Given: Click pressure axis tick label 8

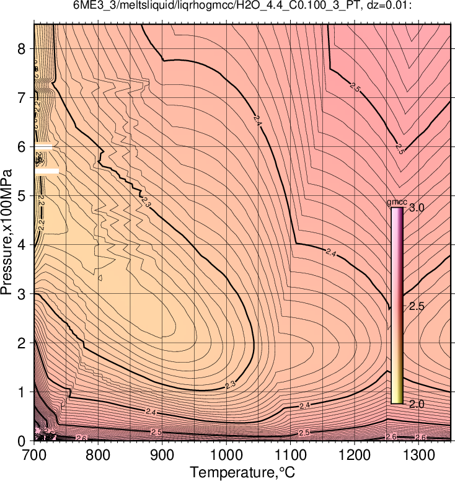Looking at the screenshot, I should point(22,49).
